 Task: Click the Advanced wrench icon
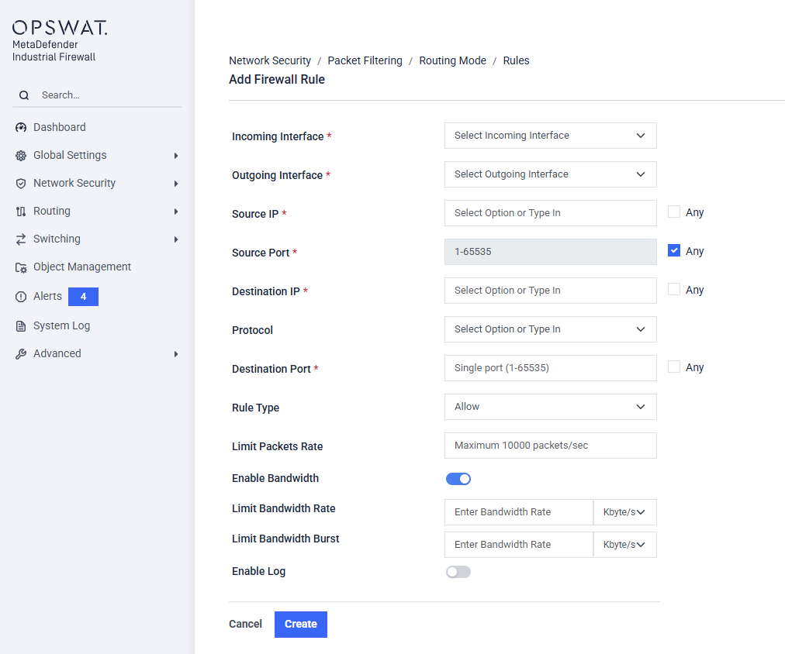point(21,354)
